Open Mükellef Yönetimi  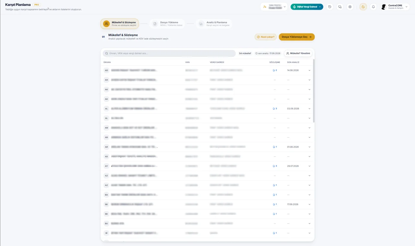coord(298,53)
